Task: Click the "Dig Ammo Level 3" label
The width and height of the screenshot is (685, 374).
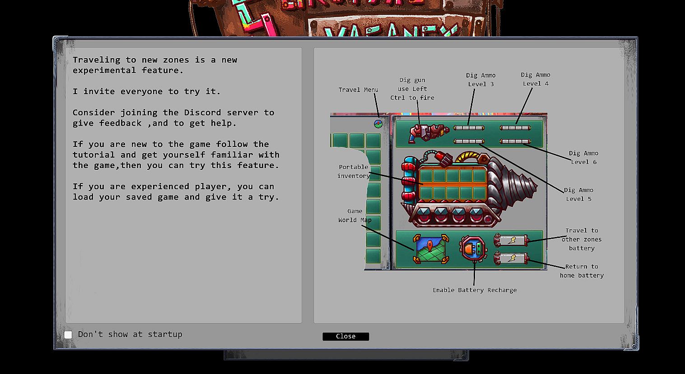Action: 481,79
